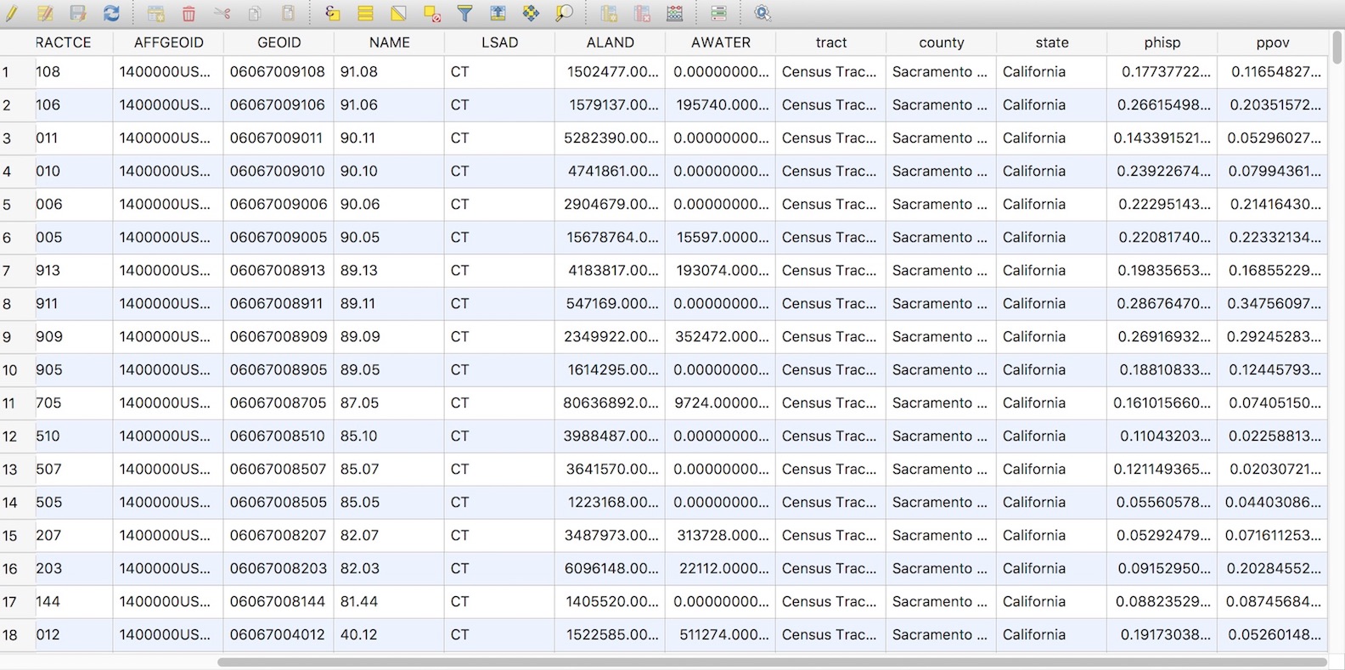Pan map to the selected rows

coord(531,13)
